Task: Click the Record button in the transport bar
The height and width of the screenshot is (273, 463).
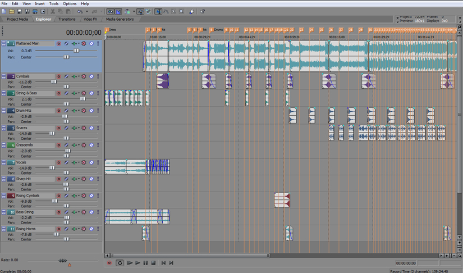Action: click(x=109, y=263)
